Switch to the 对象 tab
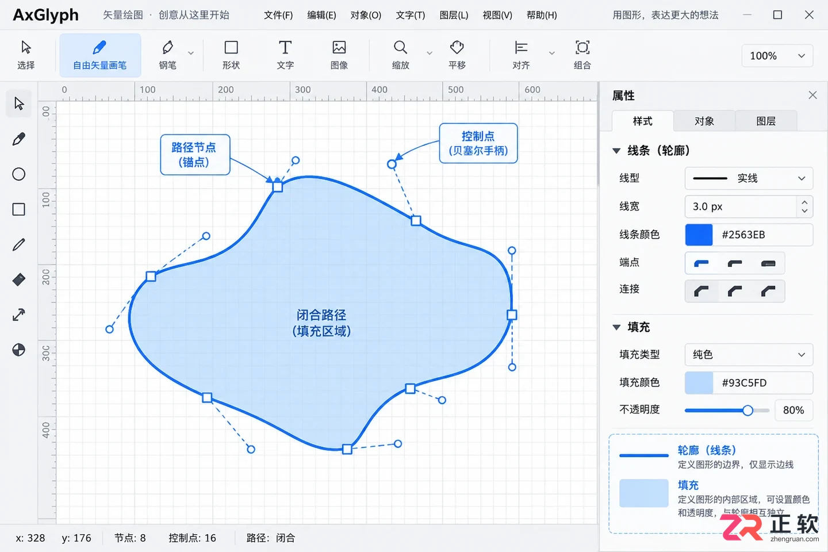828x552 pixels. click(x=704, y=121)
